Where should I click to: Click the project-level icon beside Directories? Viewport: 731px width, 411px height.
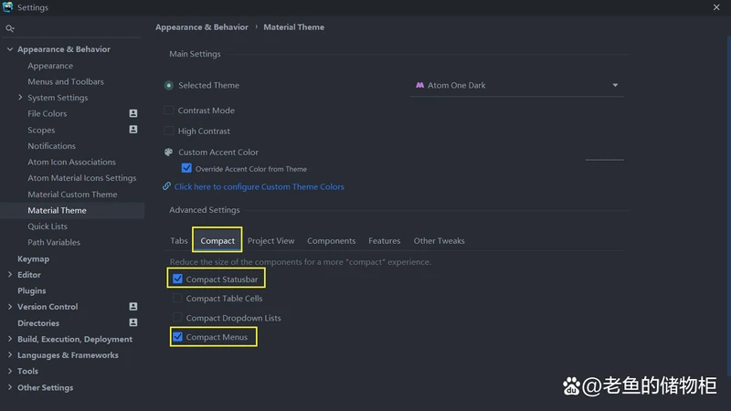[133, 322]
